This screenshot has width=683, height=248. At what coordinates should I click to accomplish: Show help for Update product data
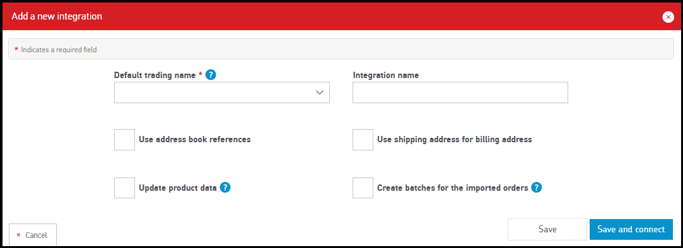[225, 188]
